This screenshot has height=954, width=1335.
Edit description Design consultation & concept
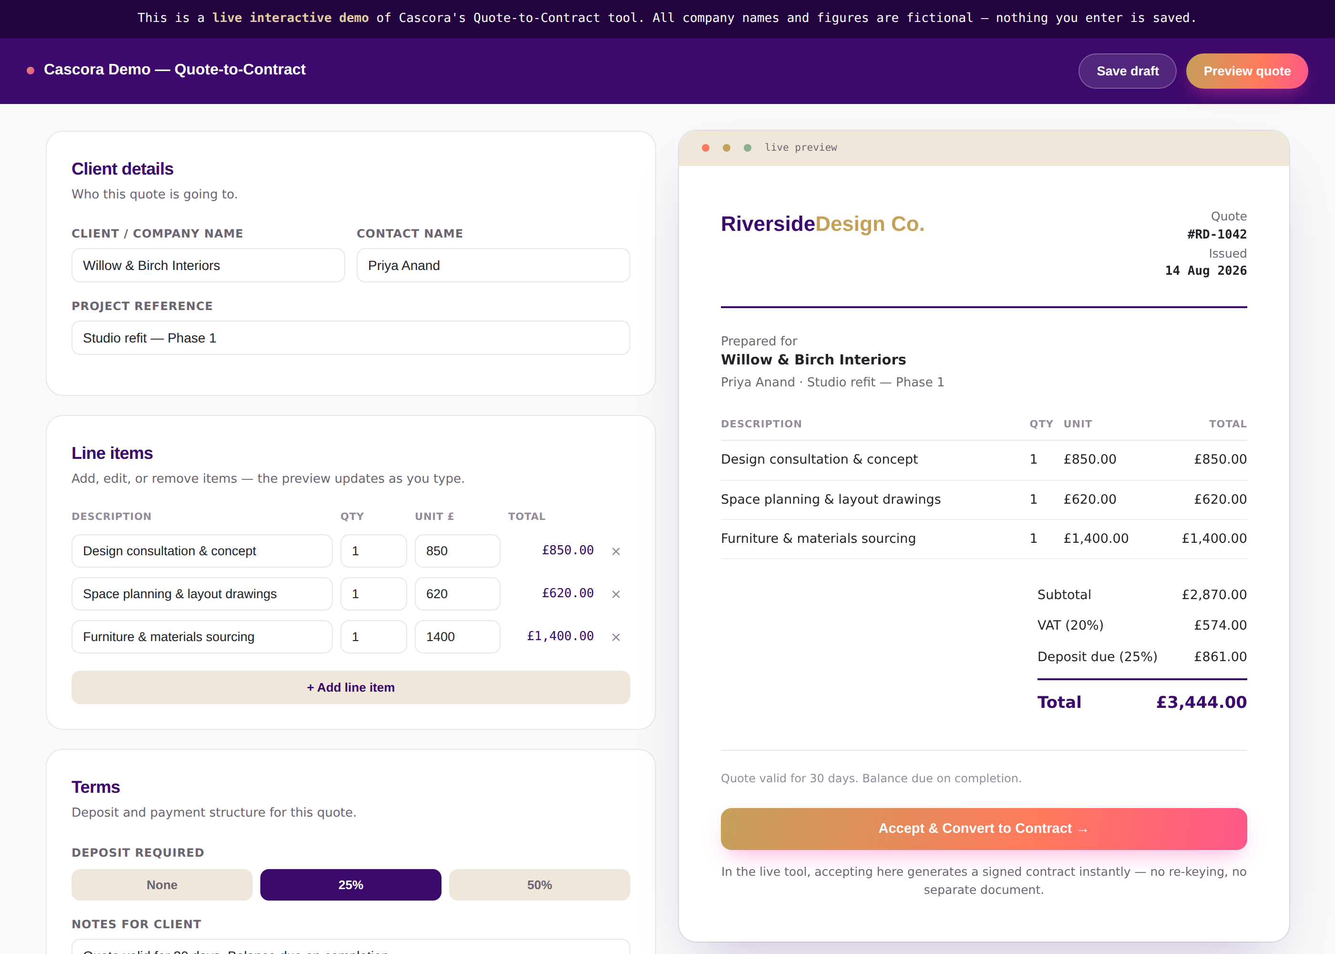202,551
